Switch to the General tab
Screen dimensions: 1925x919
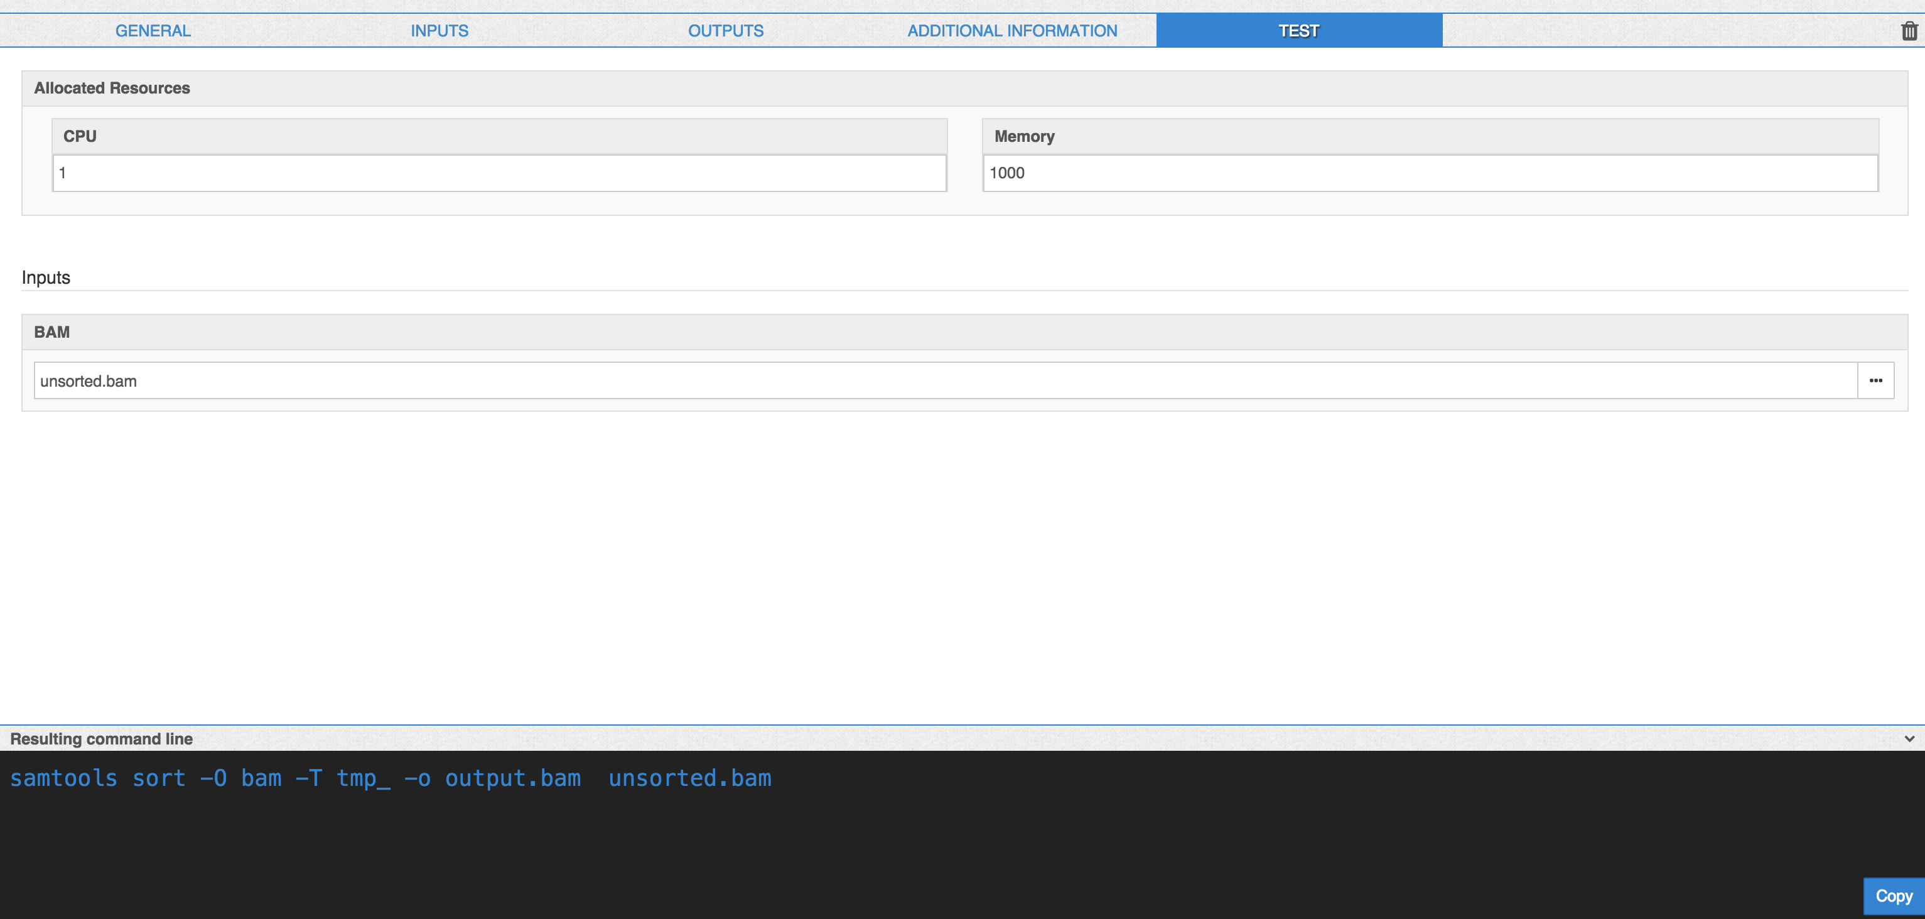pyautogui.click(x=153, y=31)
